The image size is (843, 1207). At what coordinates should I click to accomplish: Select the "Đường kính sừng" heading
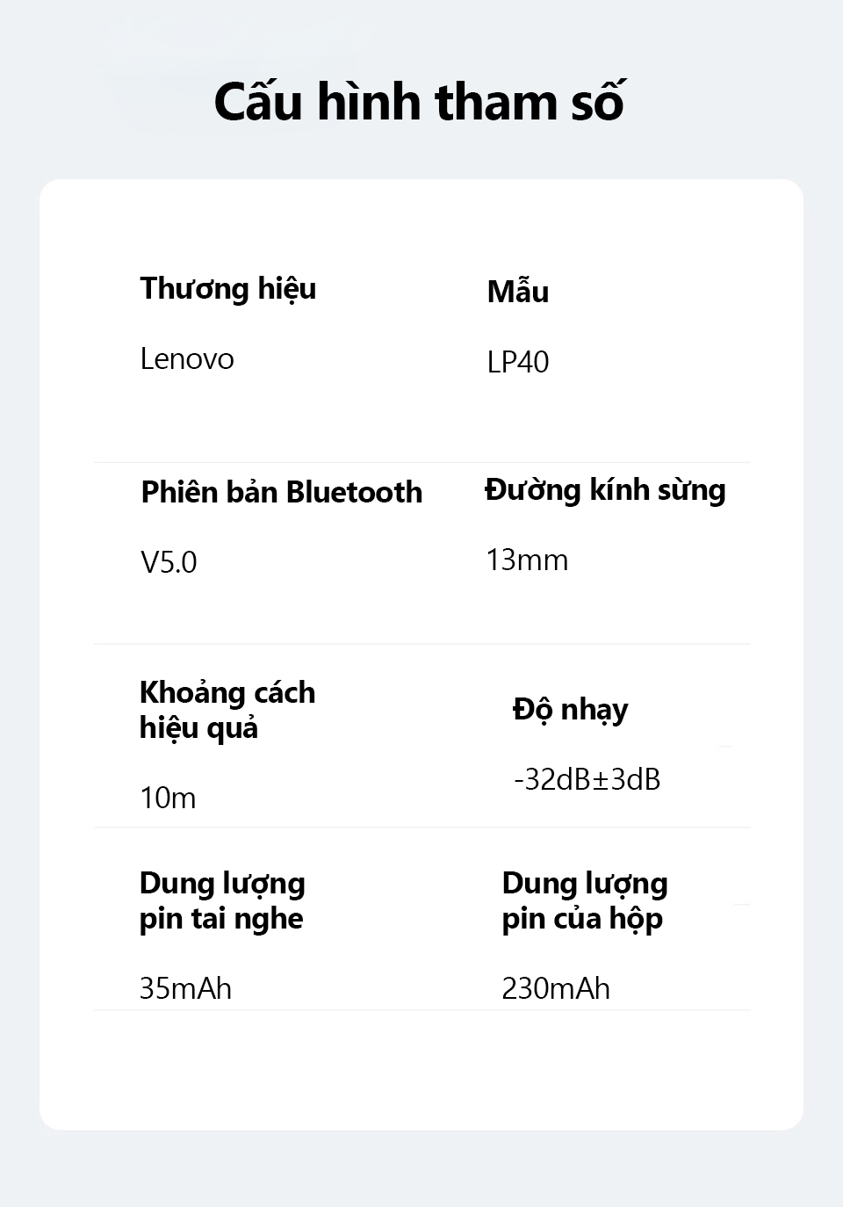click(x=605, y=490)
